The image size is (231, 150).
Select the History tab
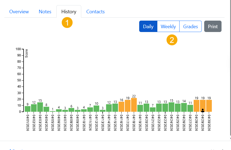coord(69,12)
